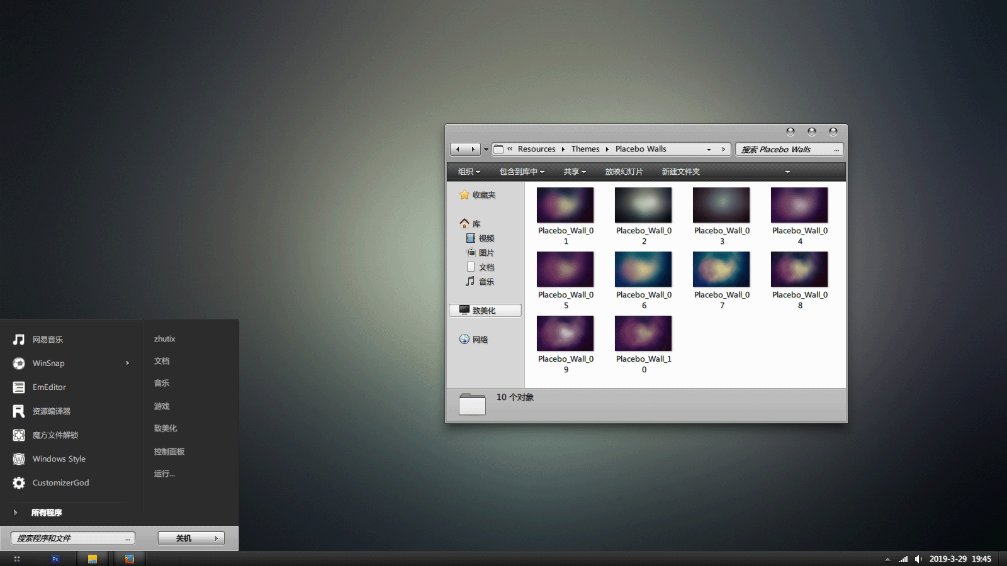1007x566 pixels.
Task: Select the 网络 network item in the sidebar
Action: coord(480,340)
